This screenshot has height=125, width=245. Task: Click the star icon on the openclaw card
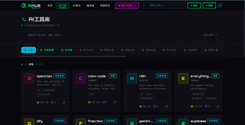click(38, 102)
